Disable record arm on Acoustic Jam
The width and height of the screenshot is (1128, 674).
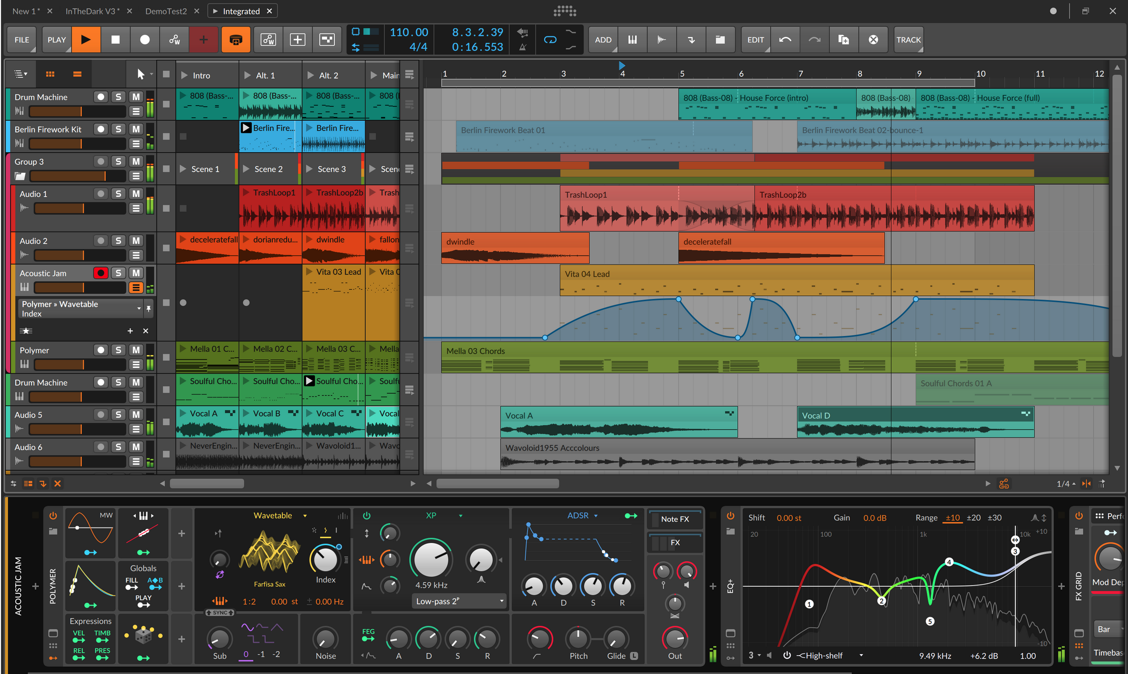(x=101, y=273)
